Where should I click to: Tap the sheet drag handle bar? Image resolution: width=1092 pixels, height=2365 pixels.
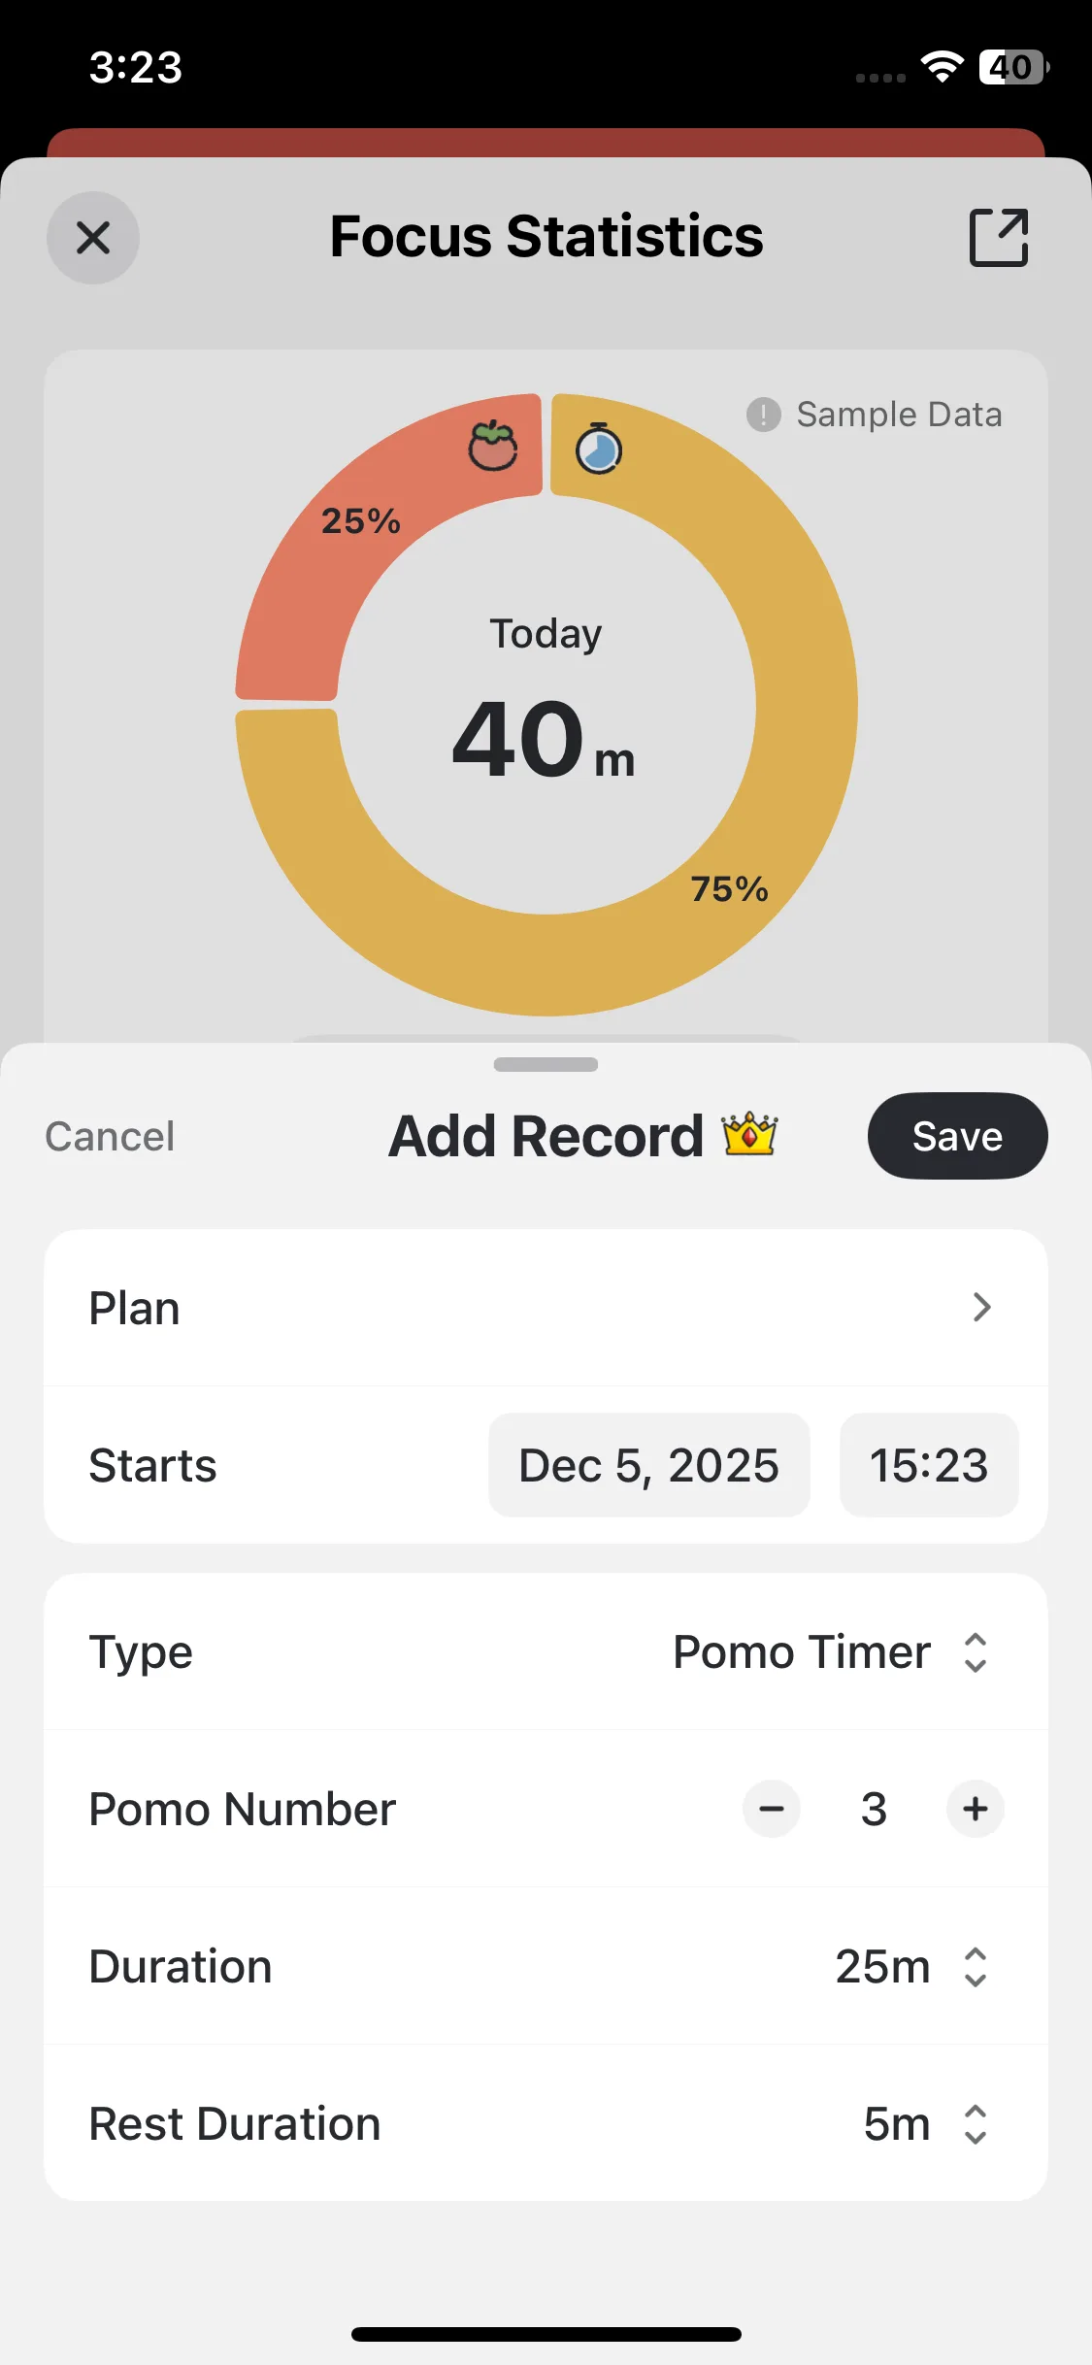546,1064
